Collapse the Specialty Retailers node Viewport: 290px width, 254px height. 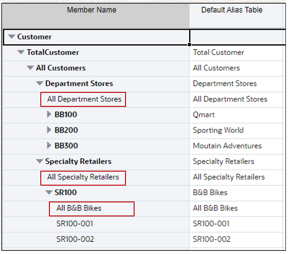40,162
